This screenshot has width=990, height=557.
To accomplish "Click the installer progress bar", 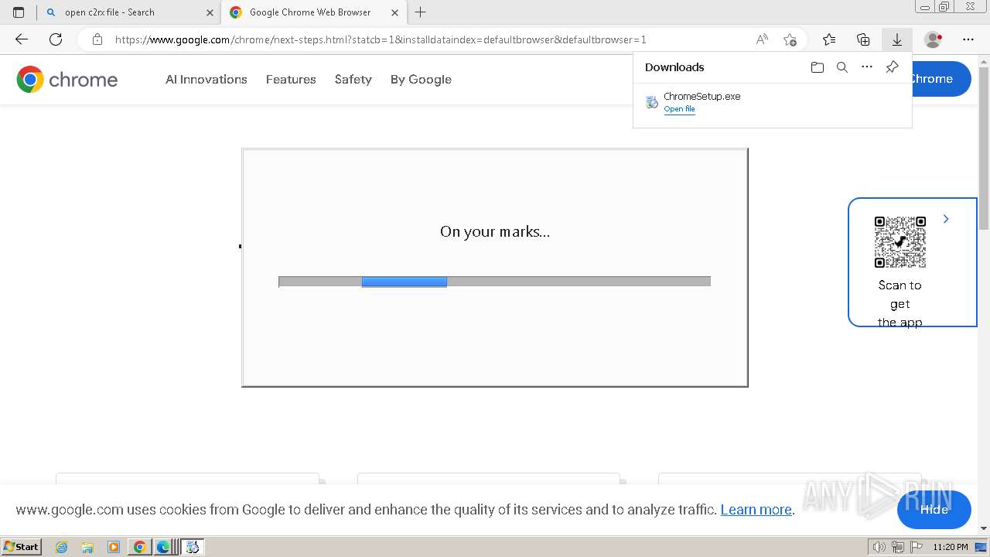I will (494, 282).
